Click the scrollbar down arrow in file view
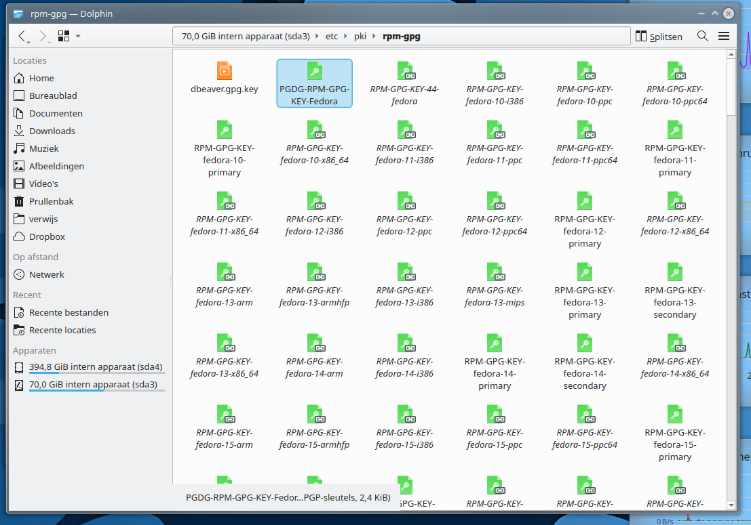This screenshot has width=751, height=525. [731, 505]
